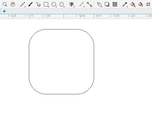Select the Interactive Fill tool

pyautogui.click(x=133, y=4)
